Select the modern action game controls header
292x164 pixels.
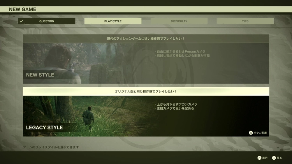(146, 38)
